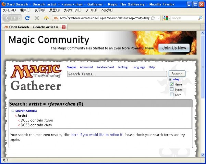Collapse the using... options section
206x164 pixels.
pyautogui.click(x=170, y=79)
